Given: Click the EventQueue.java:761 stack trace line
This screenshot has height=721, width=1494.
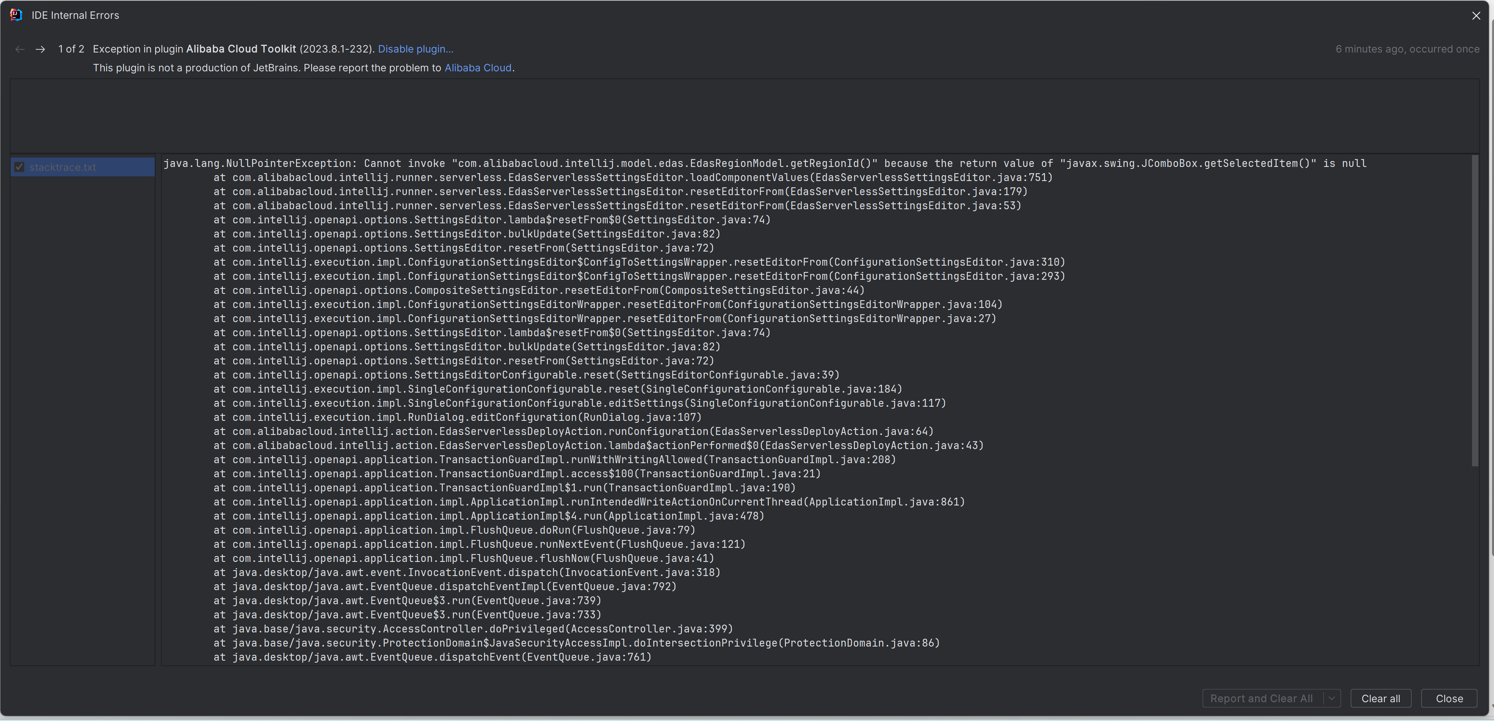Looking at the screenshot, I should [x=432, y=657].
